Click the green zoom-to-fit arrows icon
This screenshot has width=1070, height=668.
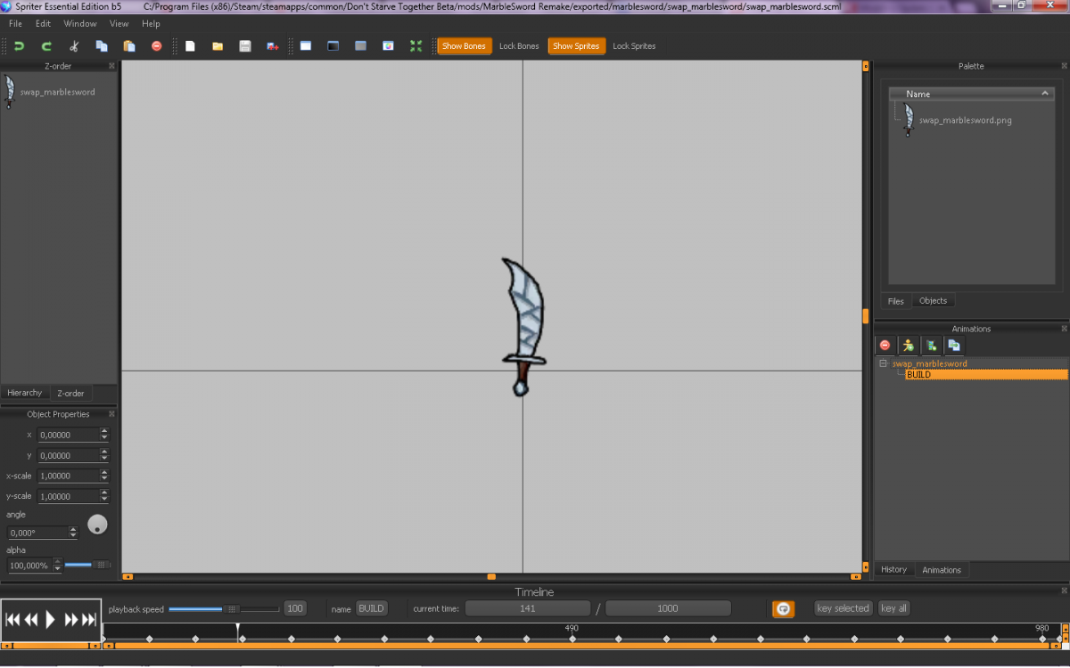pyautogui.click(x=416, y=46)
